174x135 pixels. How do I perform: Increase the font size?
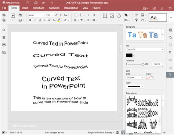point(57,15)
